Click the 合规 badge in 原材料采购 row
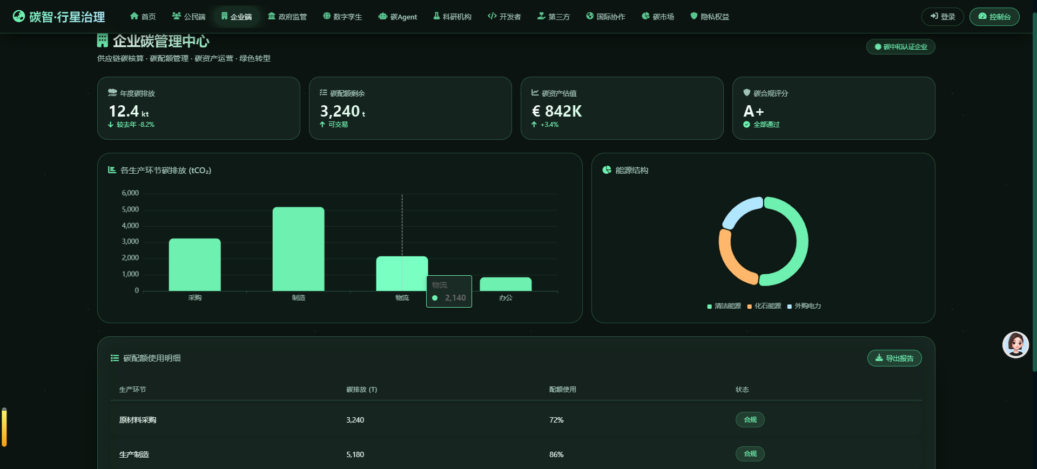1037x469 pixels. 750,420
